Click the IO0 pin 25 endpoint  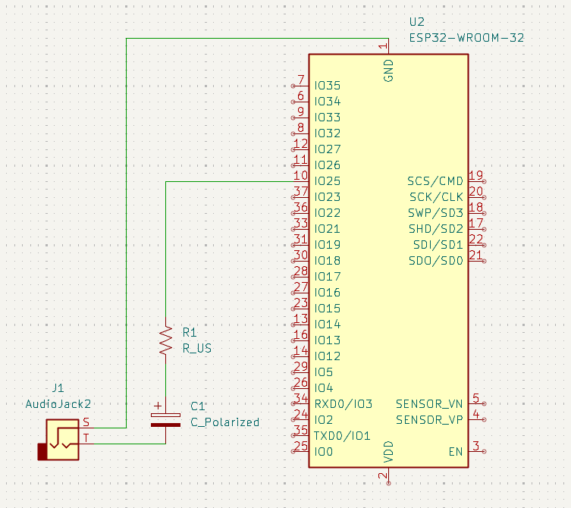pos(293,452)
